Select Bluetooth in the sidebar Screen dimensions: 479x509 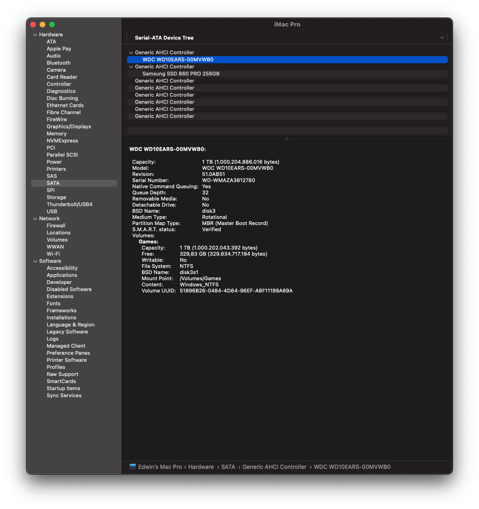point(59,63)
